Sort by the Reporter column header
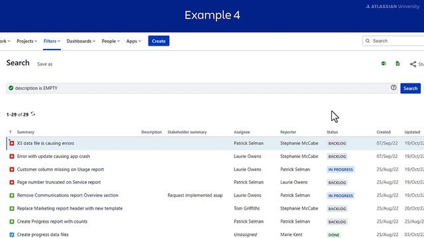Viewport: 424px width, 238px height. (x=288, y=132)
